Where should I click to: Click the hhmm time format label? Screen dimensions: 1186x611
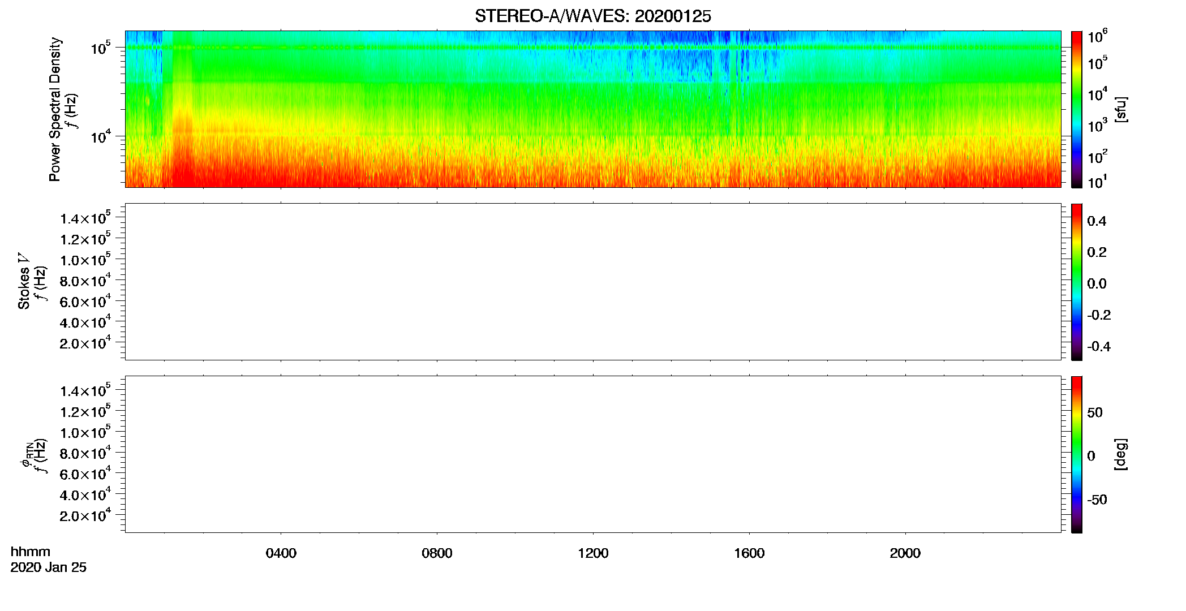click(31, 552)
